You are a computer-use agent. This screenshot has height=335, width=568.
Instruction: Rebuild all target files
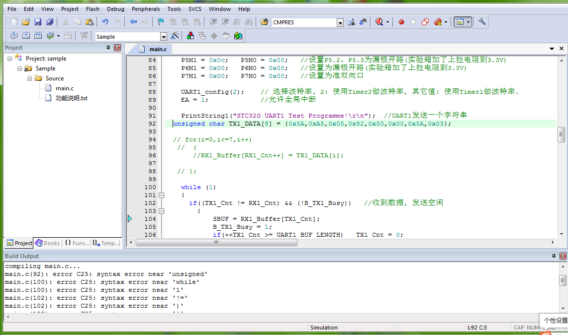coord(38,36)
